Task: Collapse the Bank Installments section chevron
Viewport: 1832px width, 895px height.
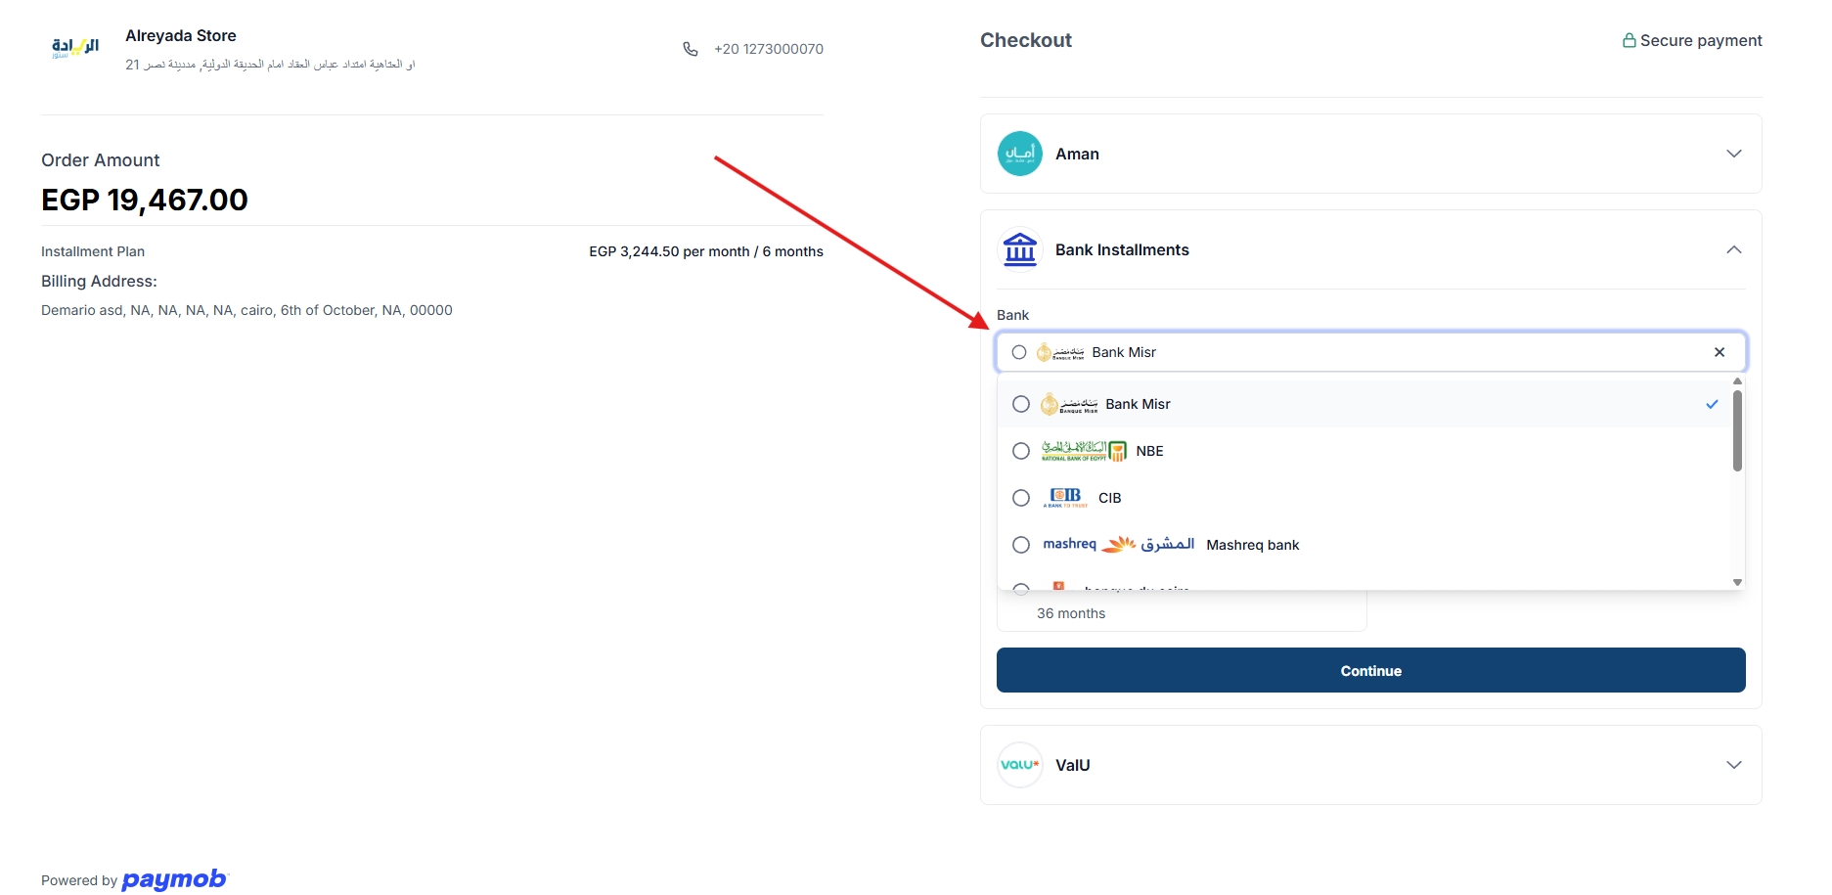Action: click(x=1733, y=249)
